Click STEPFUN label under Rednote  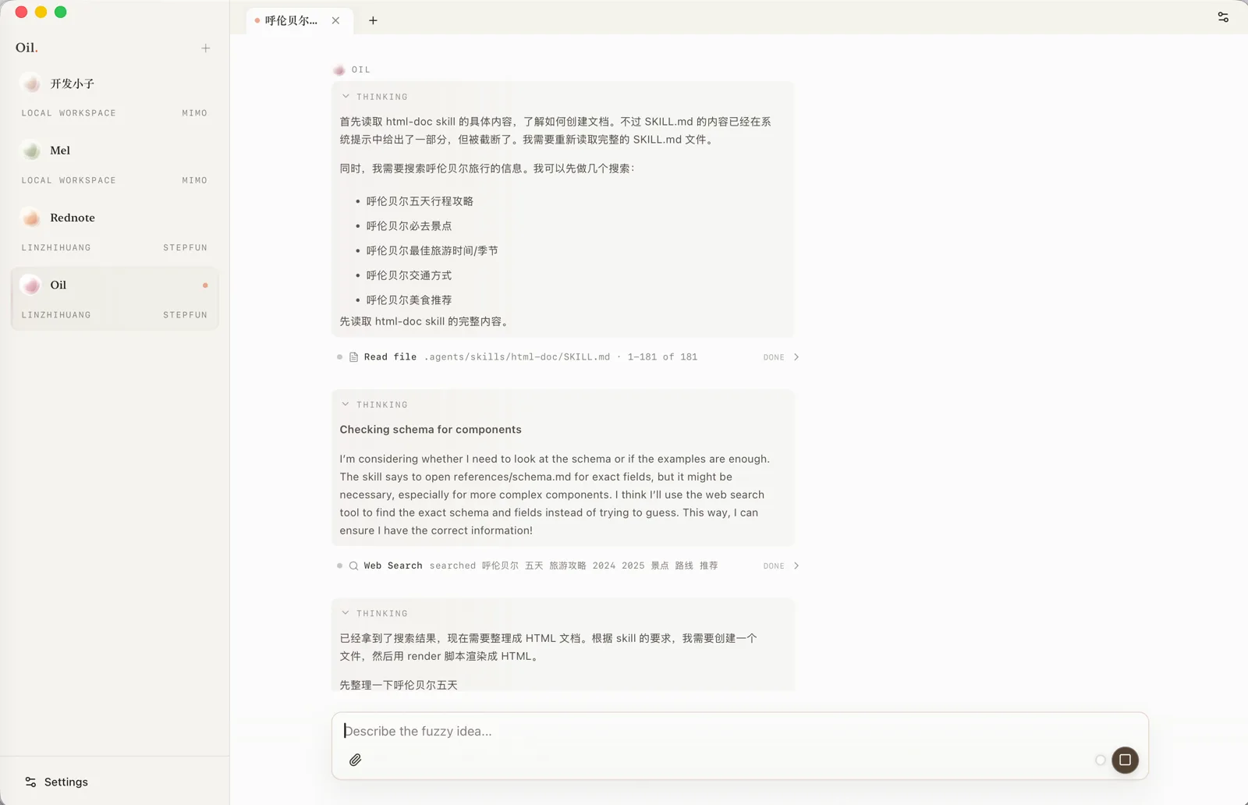click(x=186, y=248)
